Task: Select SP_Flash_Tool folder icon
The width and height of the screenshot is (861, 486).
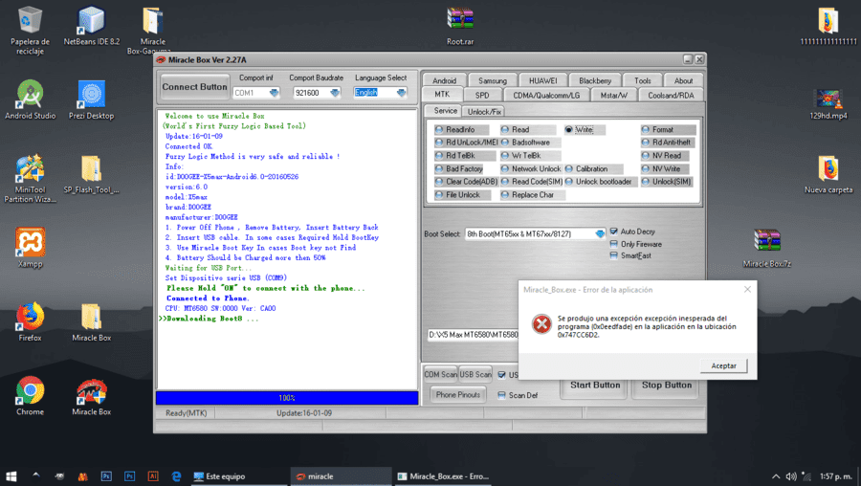Action: 91,174
